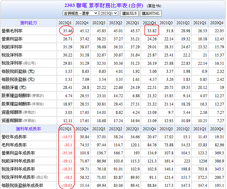Screen dimensions: 227x189
Task: Click the 12.11 ROA annual estimate value
Action: click(67, 121)
